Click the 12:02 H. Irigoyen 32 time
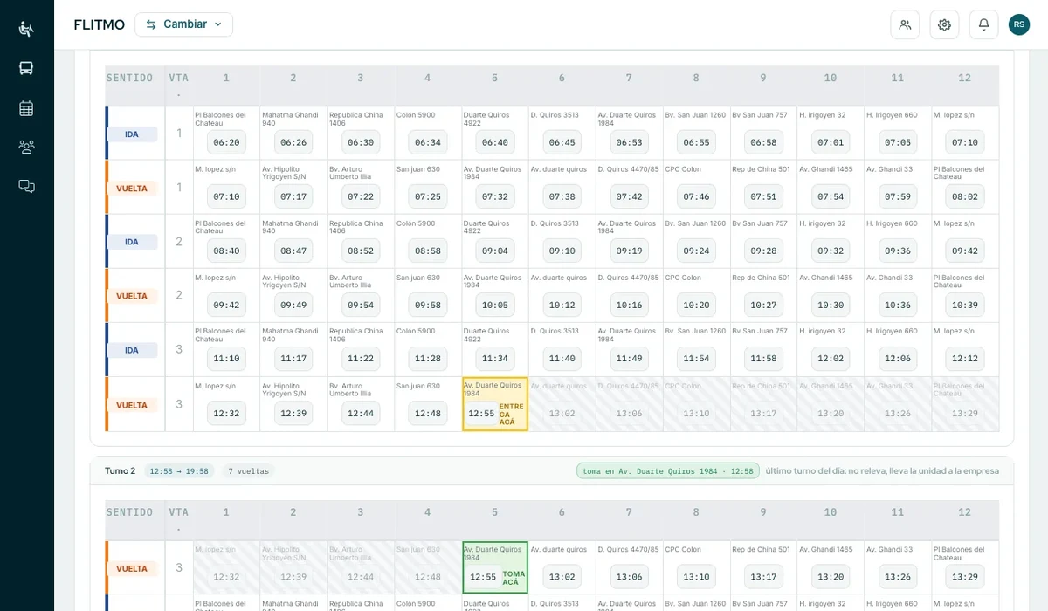The height and width of the screenshot is (611, 1048). click(831, 359)
